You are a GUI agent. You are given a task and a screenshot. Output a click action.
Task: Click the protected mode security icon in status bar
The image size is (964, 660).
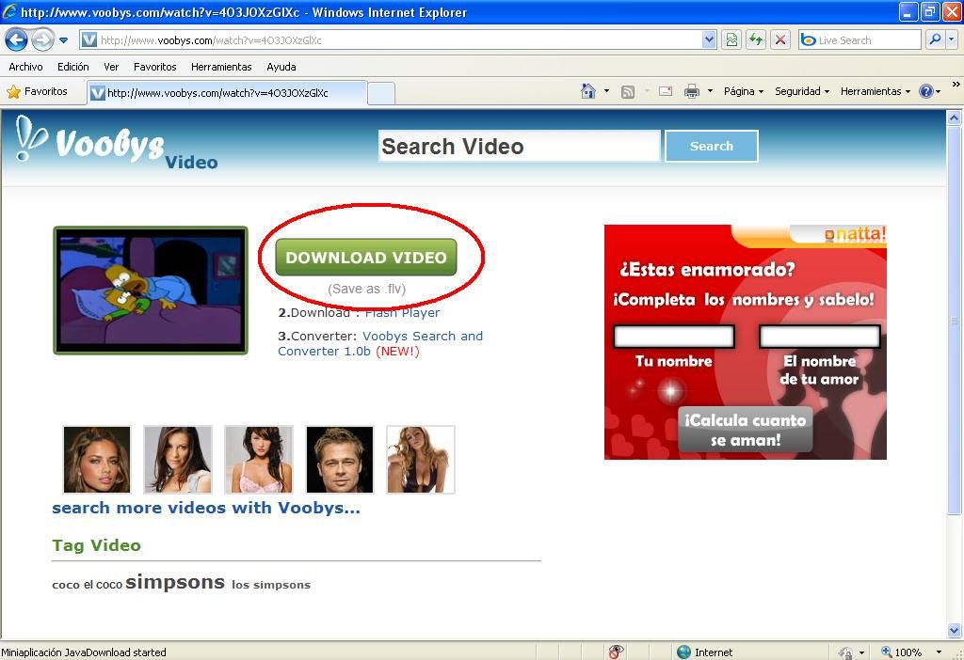[846, 652]
